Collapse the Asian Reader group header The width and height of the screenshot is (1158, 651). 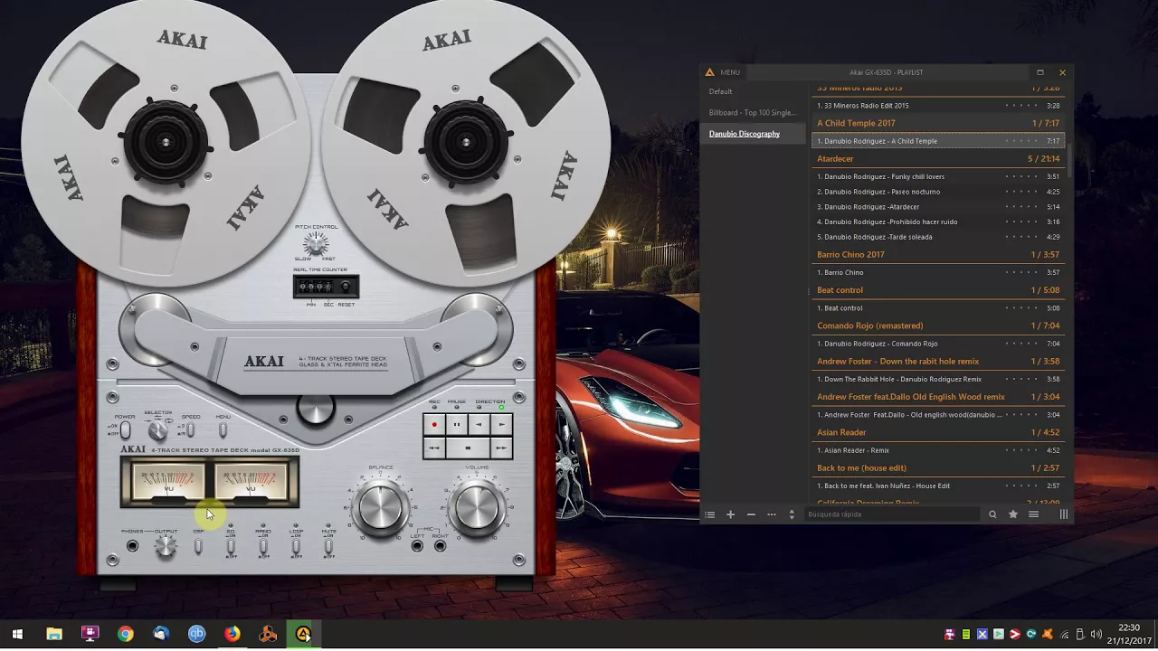tap(938, 432)
